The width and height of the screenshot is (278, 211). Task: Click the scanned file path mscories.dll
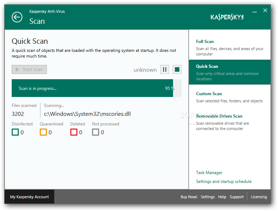pyautogui.click(x=87, y=114)
